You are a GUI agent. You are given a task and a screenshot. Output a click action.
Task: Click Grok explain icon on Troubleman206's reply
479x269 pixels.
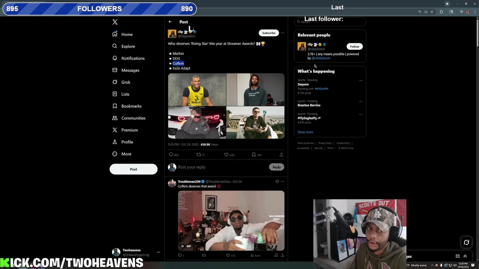(x=277, y=182)
